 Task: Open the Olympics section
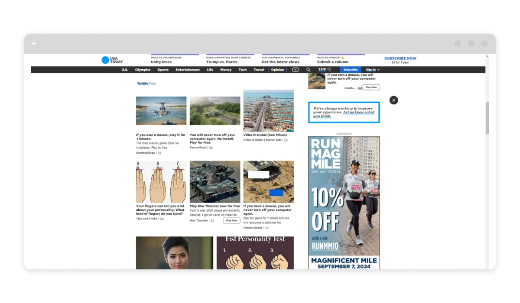(143, 70)
